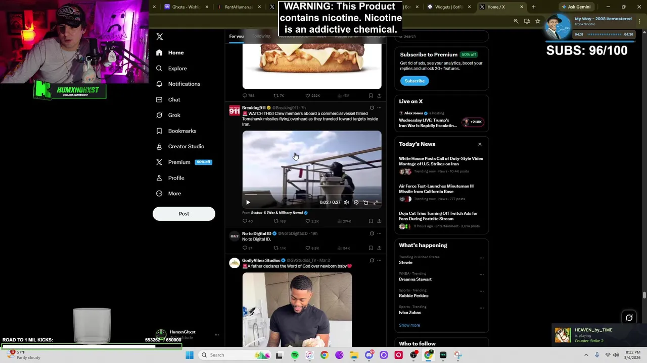The image size is (647, 363).
Task: Open more options on Breaking911 post
Action: [379, 108]
